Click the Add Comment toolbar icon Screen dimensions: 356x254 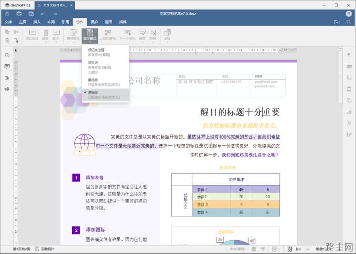tap(32, 35)
